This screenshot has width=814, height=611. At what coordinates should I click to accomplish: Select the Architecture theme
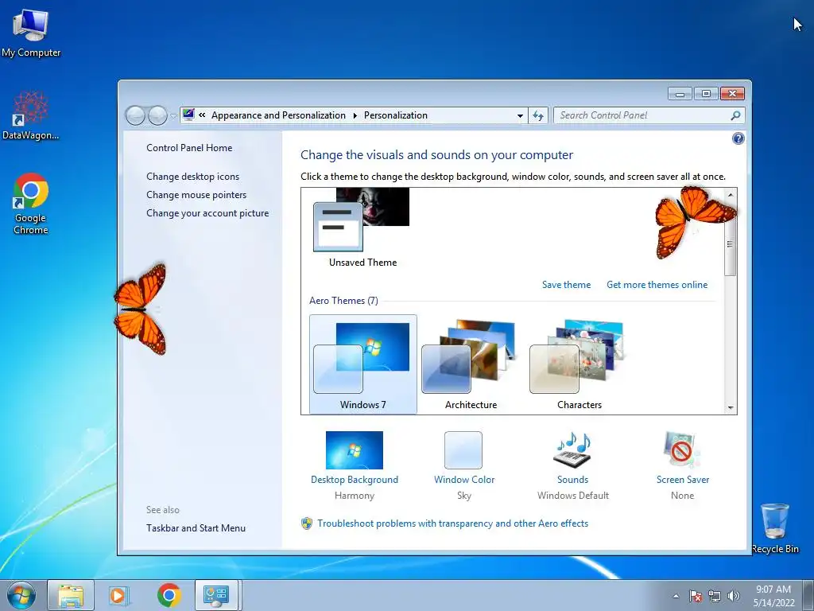tap(471, 364)
